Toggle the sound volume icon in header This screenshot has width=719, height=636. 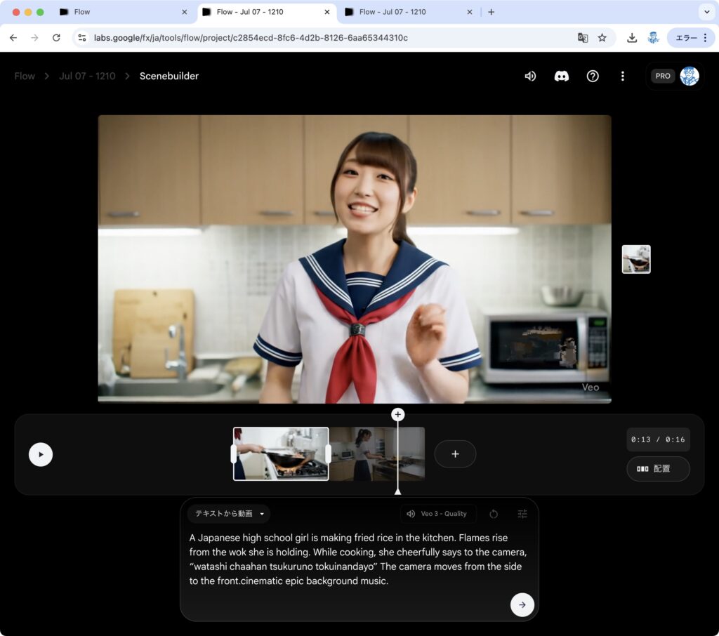pos(530,76)
